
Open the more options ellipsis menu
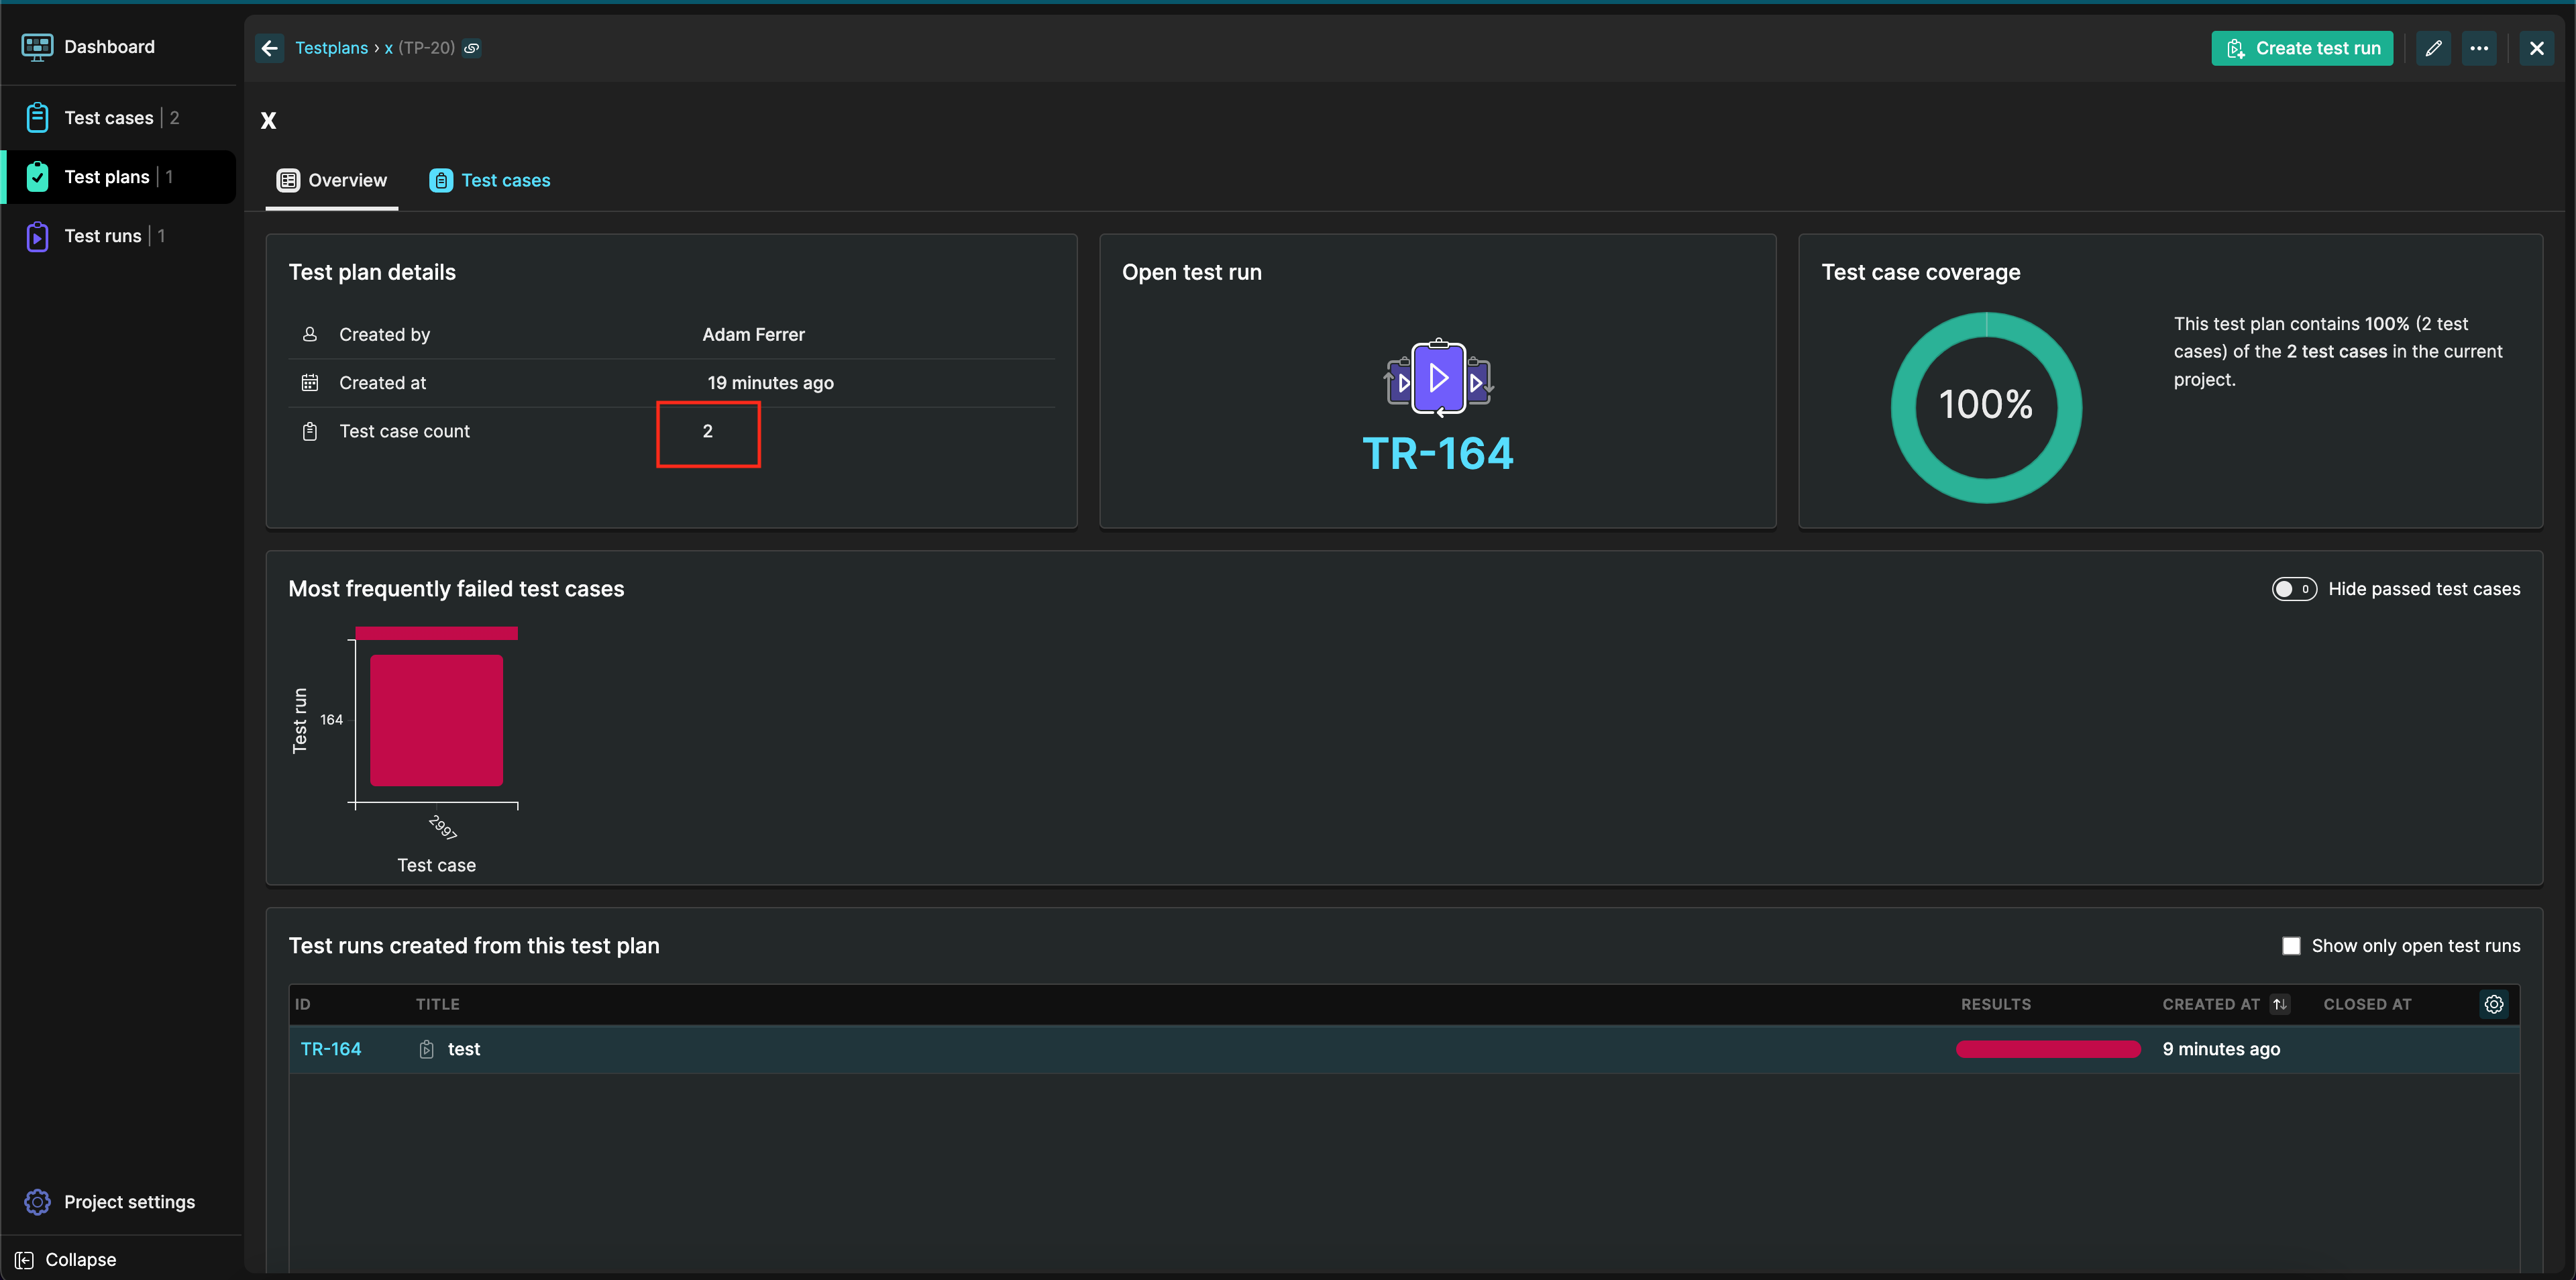coord(2479,48)
